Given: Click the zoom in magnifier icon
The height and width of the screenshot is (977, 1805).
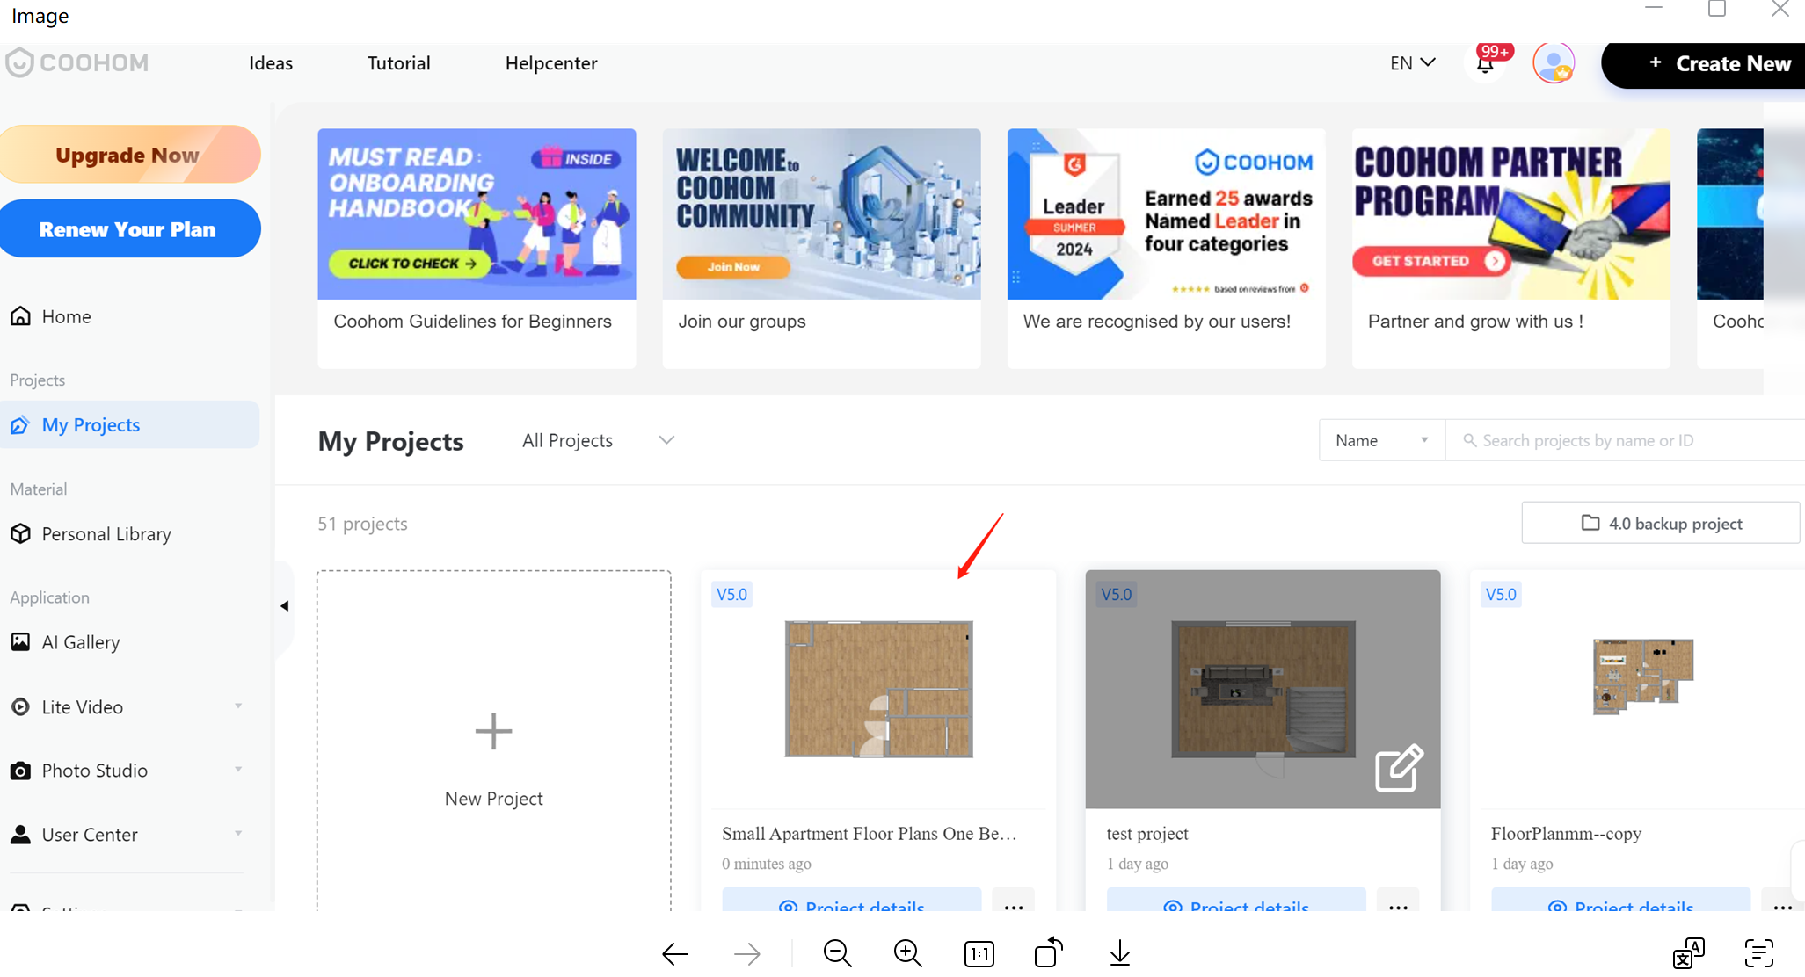Looking at the screenshot, I should pyautogui.click(x=907, y=953).
